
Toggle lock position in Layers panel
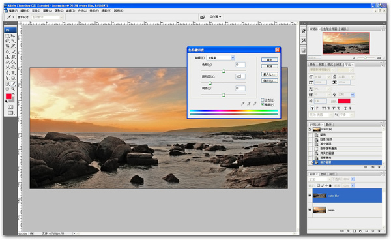point(326,185)
